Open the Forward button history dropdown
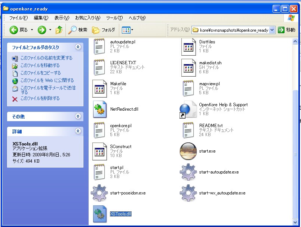Viewport: 301px width, 227px height. click(50, 30)
